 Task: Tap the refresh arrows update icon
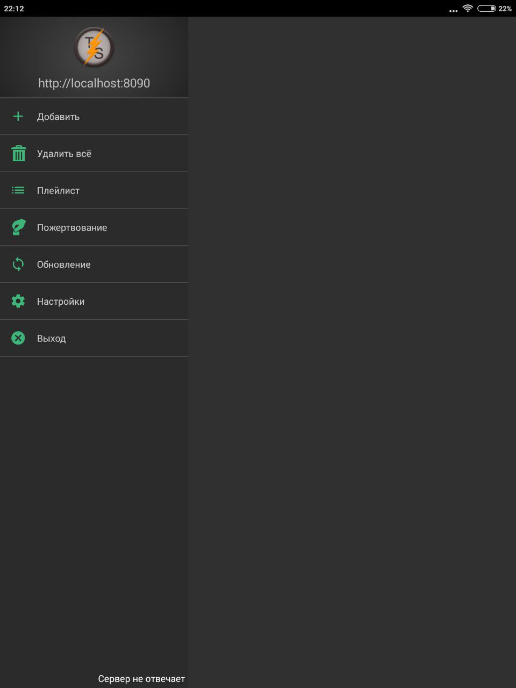pos(18,264)
